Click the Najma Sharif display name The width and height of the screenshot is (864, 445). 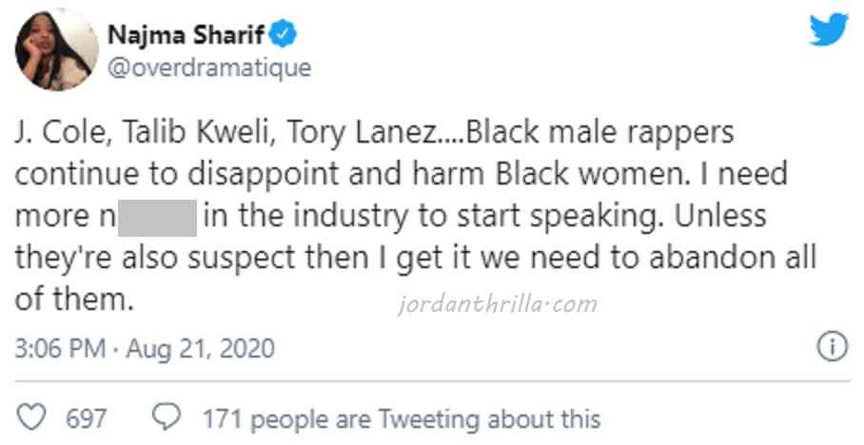coord(187,36)
